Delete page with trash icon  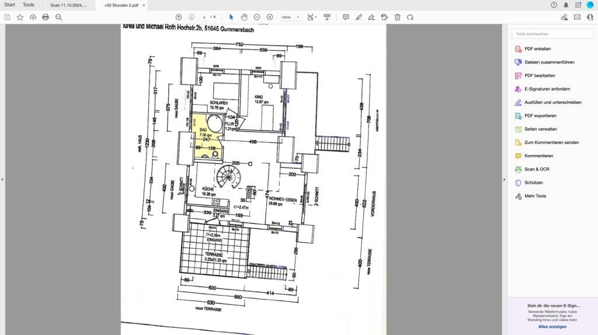pos(397,17)
